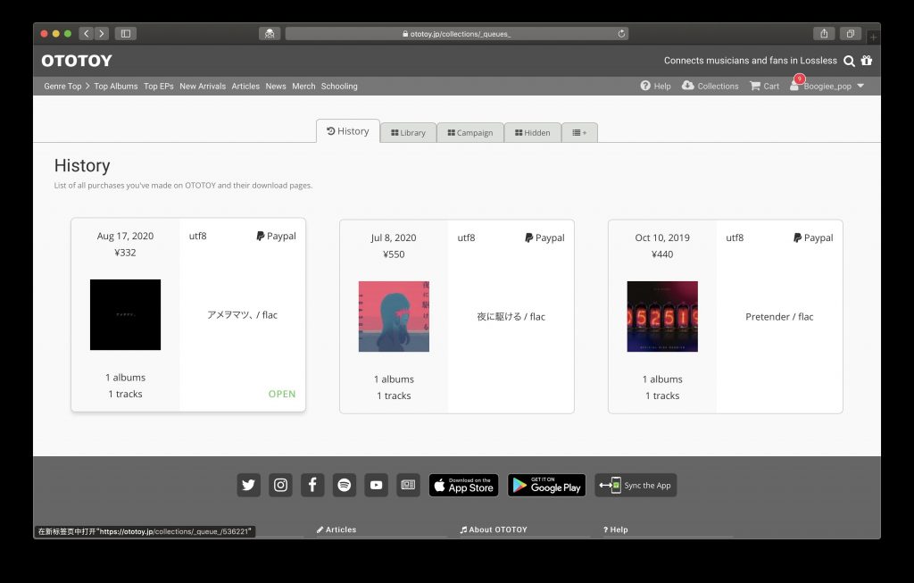Reload the page in address bar
914x583 pixels.
tap(621, 34)
